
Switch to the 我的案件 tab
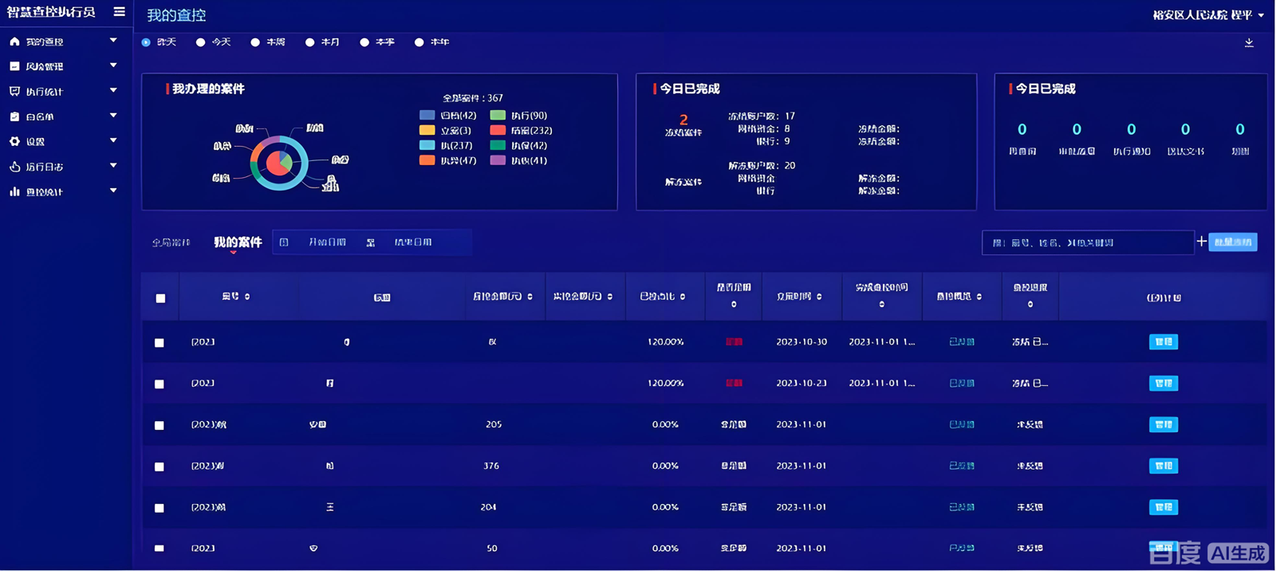click(x=238, y=242)
